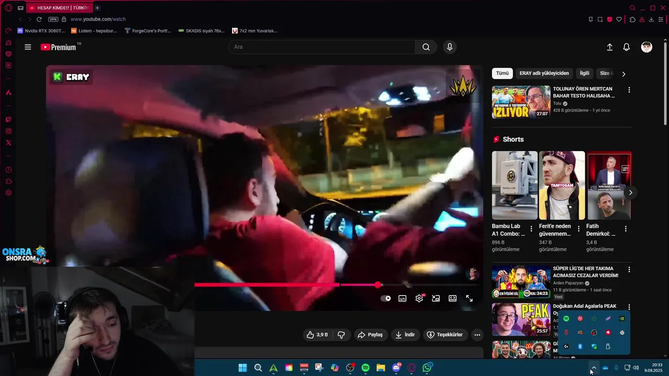This screenshot has height=376, width=669.
Task: Open Windows Start button
Action: tap(243, 368)
